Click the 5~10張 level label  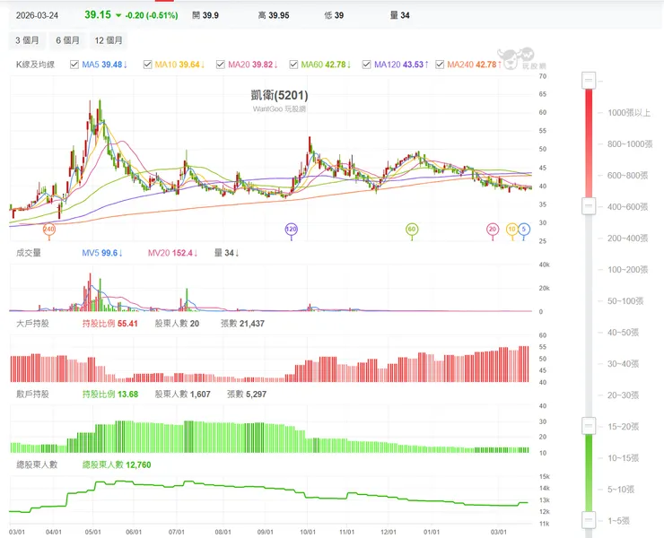tap(621, 490)
